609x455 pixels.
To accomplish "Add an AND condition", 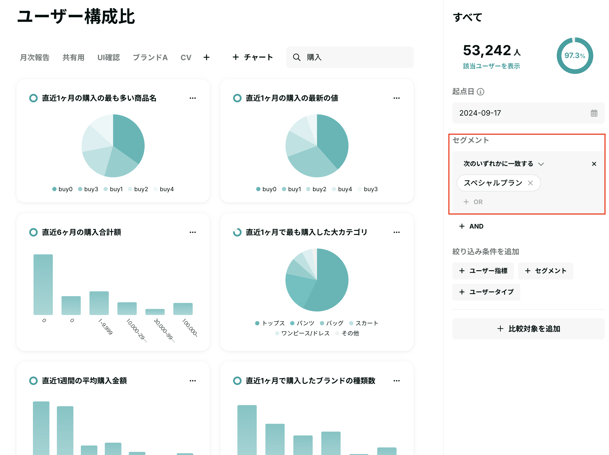I will click(471, 226).
